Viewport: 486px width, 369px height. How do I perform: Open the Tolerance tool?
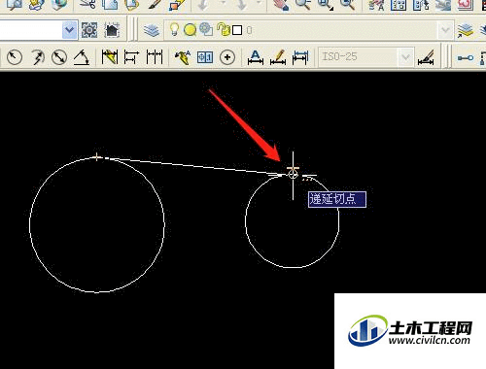pyautogui.click(x=205, y=57)
